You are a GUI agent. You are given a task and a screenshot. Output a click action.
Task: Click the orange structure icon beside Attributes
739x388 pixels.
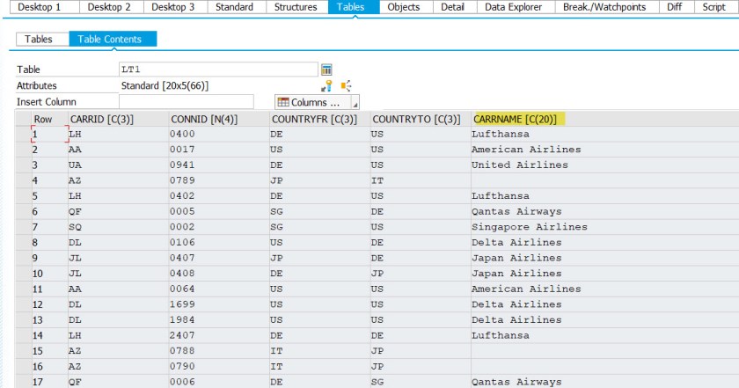click(x=346, y=85)
